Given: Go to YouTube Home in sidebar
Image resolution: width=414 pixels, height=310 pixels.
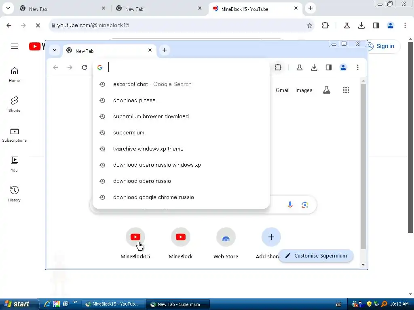Looking at the screenshot, I should pyautogui.click(x=14, y=75).
